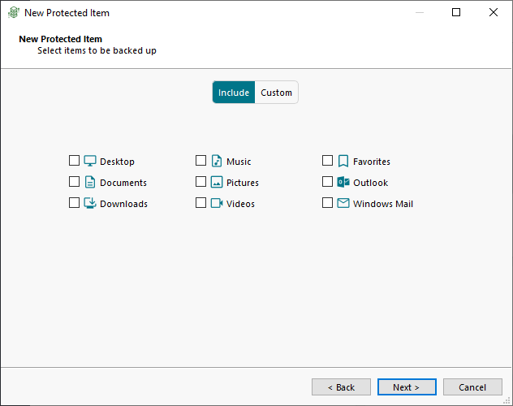Go back with the Back button

pyautogui.click(x=341, y=387)
